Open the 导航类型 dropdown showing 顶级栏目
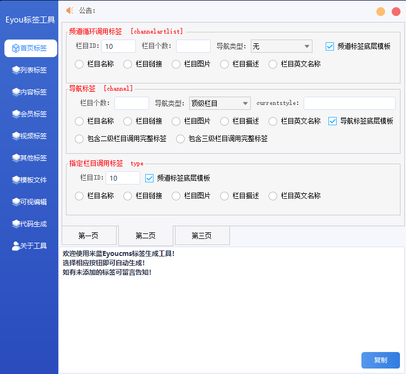This screenshot has height=374, width=406. (x=220, y=103)
